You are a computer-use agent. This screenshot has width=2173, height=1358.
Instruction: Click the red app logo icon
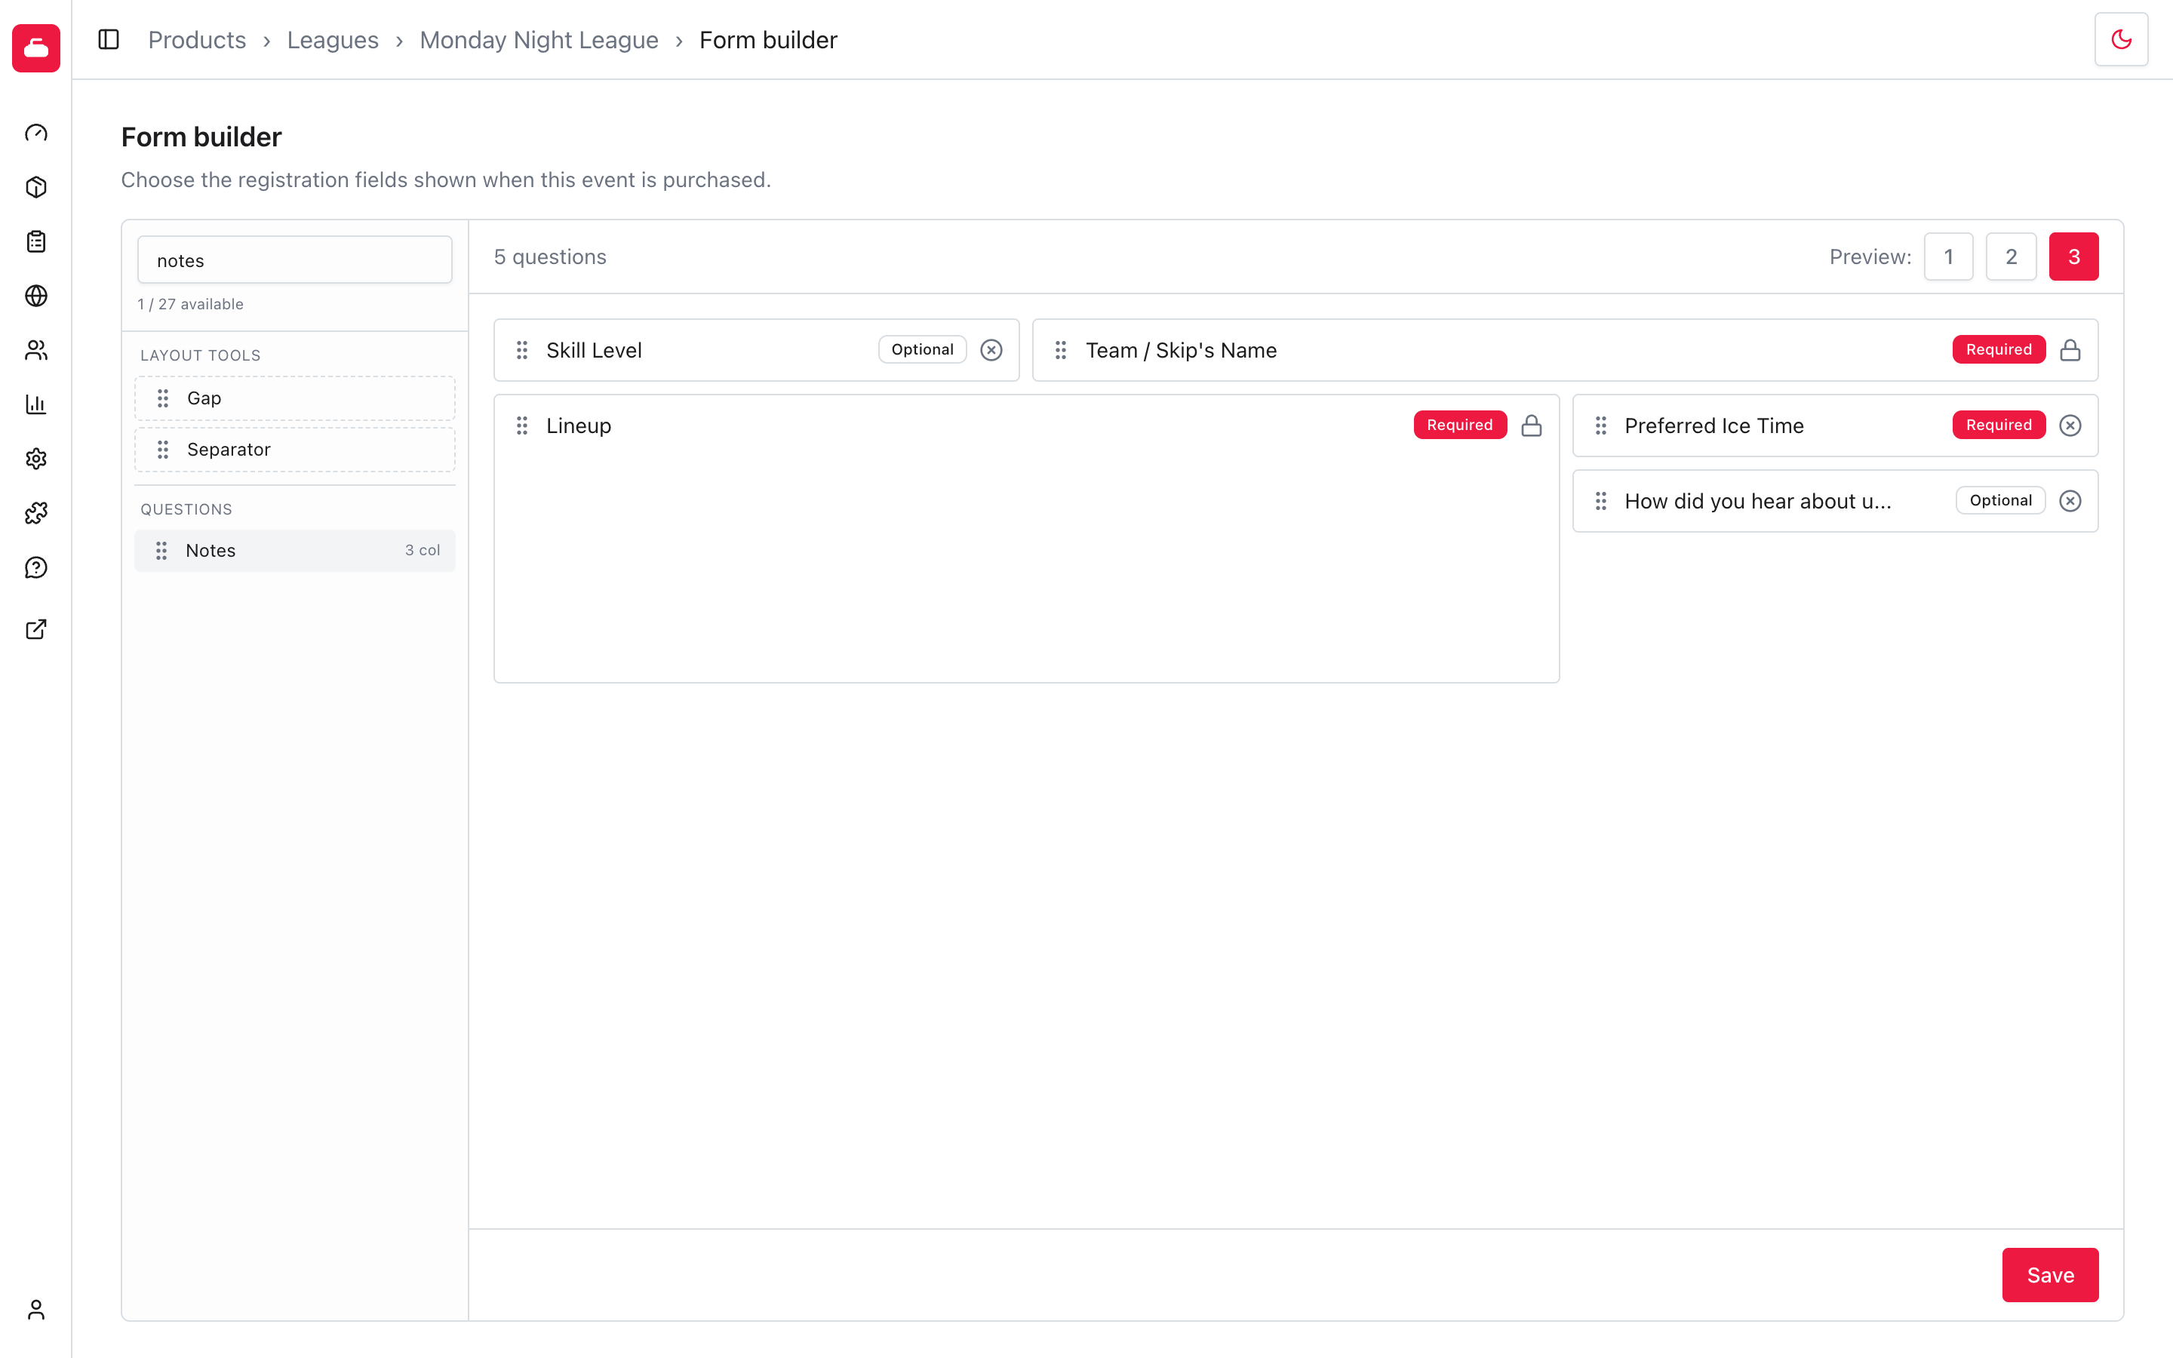click(36, 48)
